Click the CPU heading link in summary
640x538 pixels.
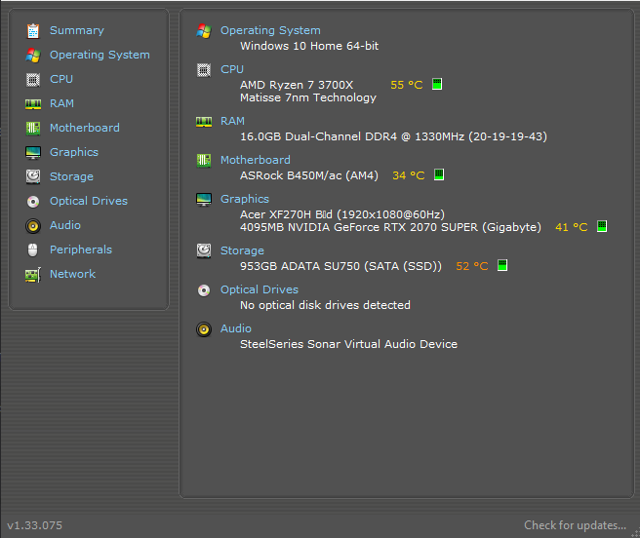click(232, 69)
